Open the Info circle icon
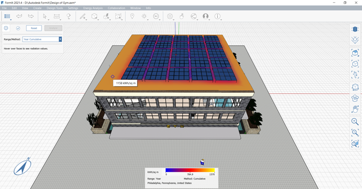The width and height of the screenshot is (362, 189). tap(217, 16)
